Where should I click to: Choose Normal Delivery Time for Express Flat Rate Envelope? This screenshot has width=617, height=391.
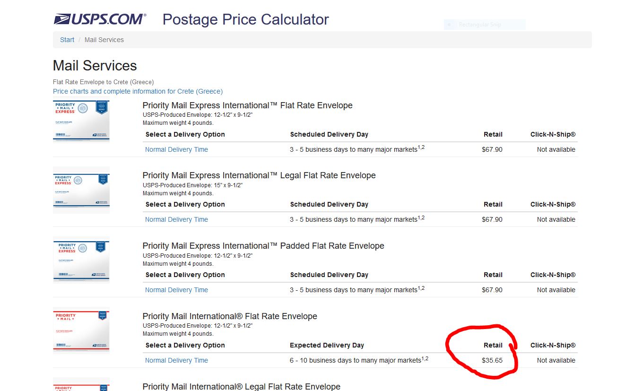176,149
